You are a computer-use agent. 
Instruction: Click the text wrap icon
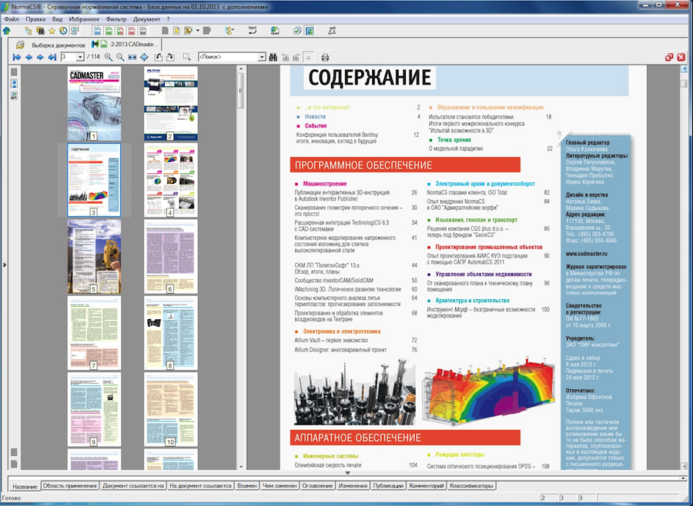[253, 31]
